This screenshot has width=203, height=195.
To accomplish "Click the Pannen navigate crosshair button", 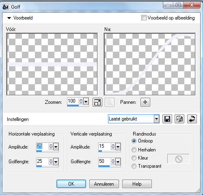I will 145,102.
